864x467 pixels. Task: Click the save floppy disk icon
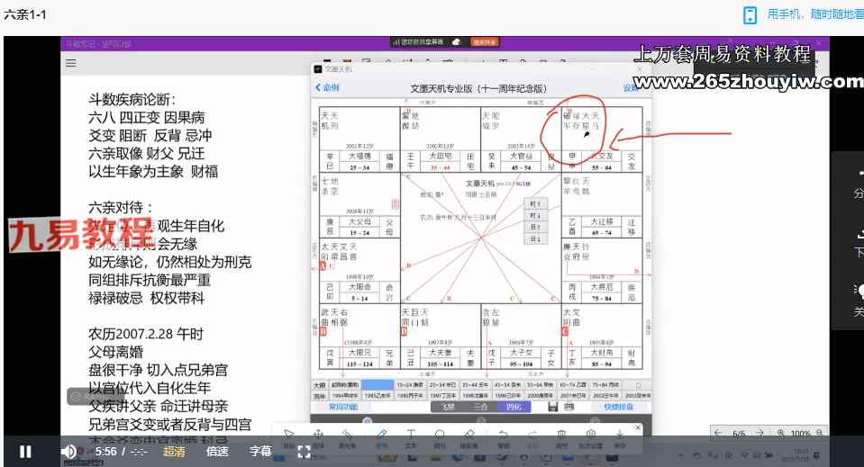(x=551, y=407)
